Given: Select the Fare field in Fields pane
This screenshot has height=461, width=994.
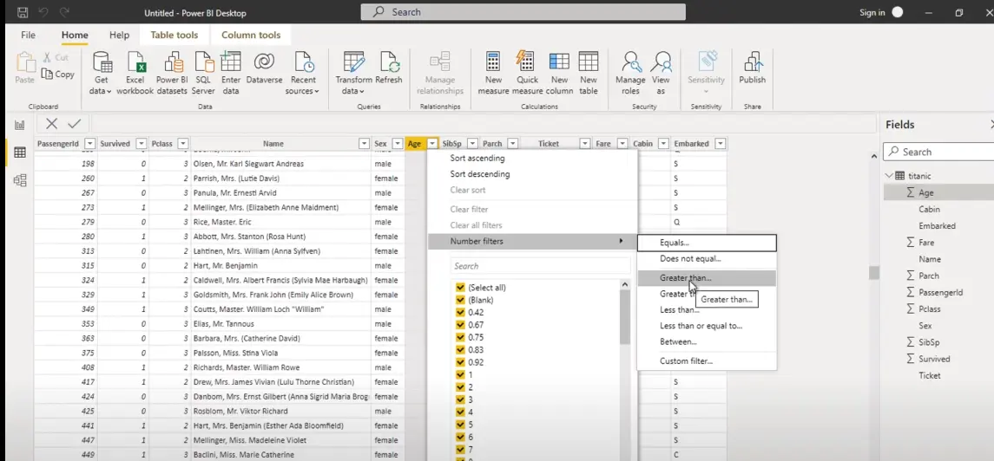Looking at the screenshot, I should 926,243.
